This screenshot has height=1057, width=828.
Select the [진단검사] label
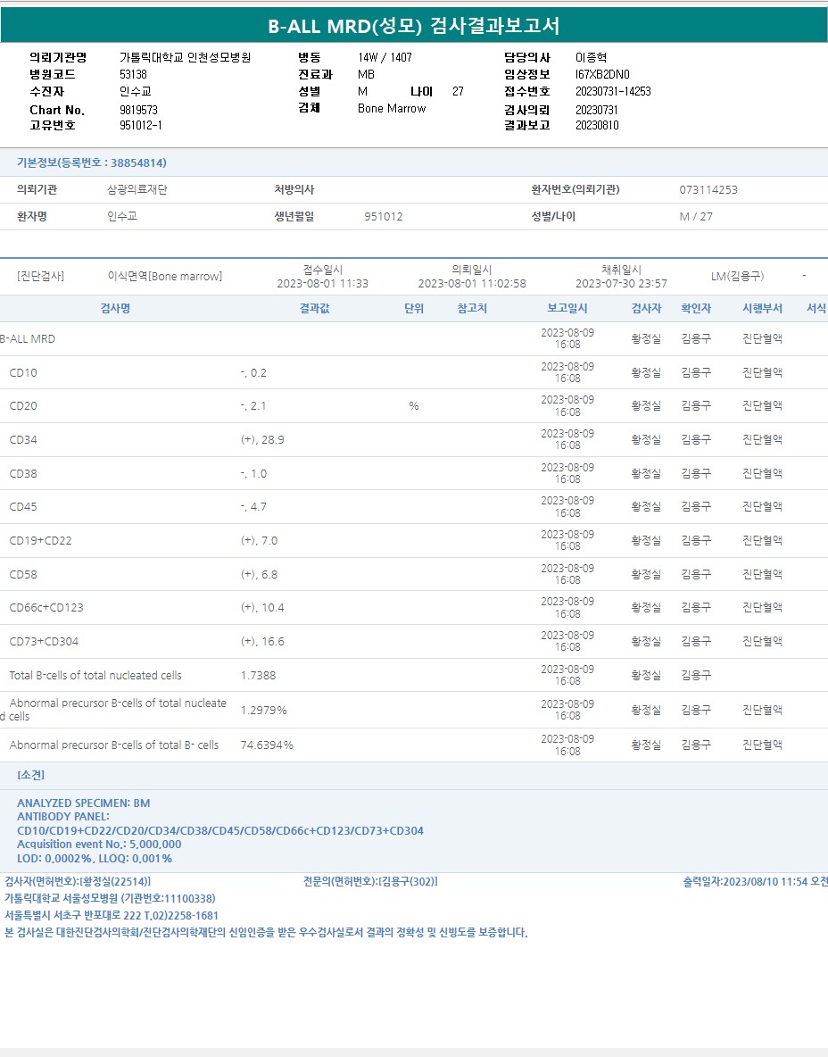point(41,277)
